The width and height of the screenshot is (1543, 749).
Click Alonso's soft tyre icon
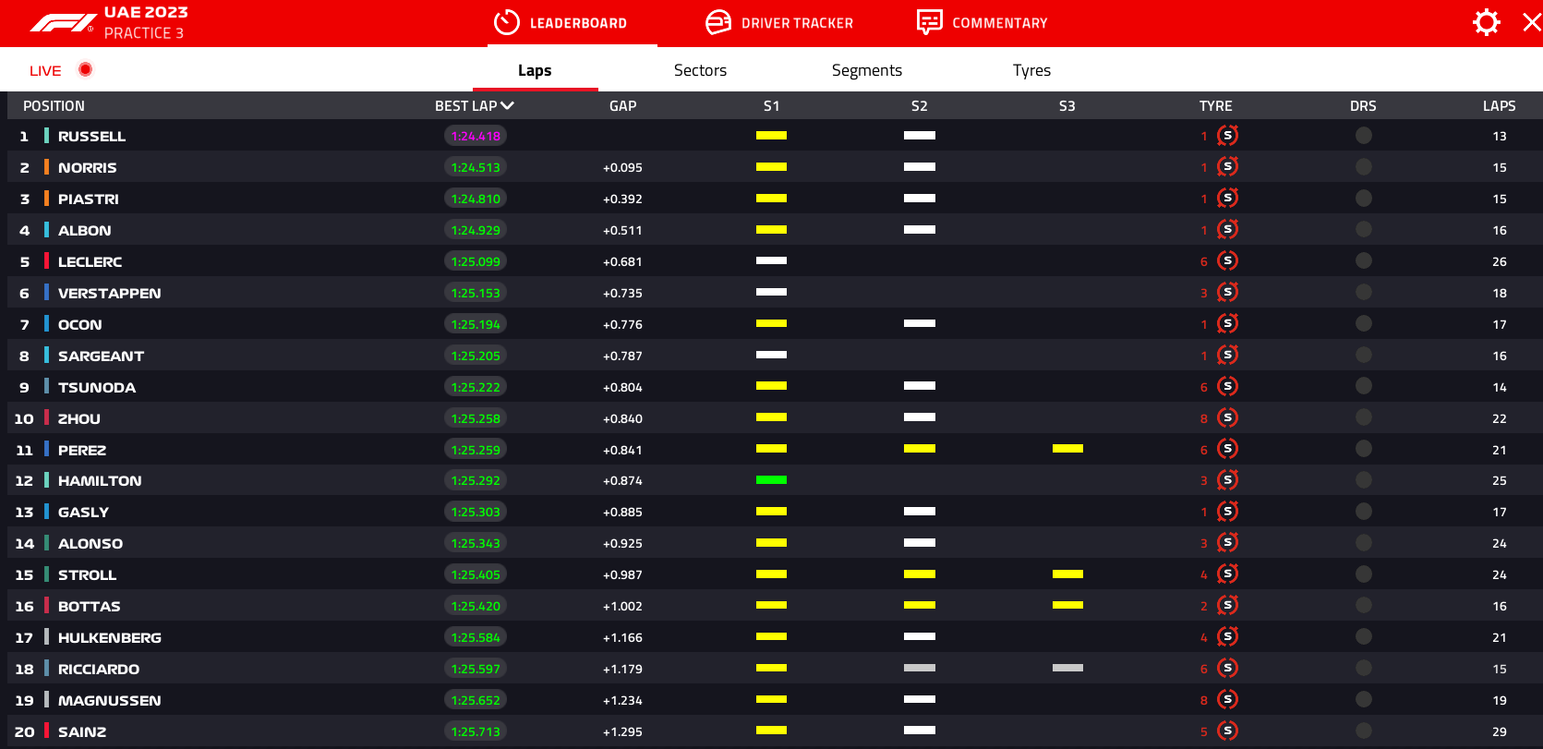(x=1227, y=543)
